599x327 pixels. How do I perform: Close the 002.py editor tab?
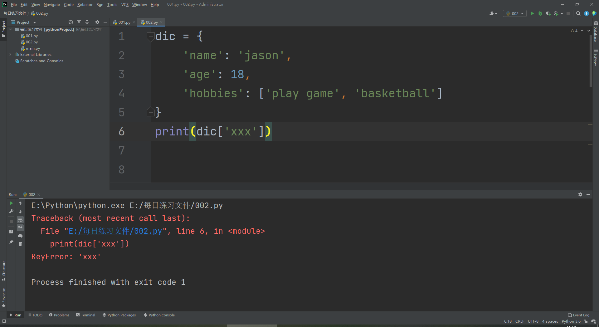(x=161, y=22)
